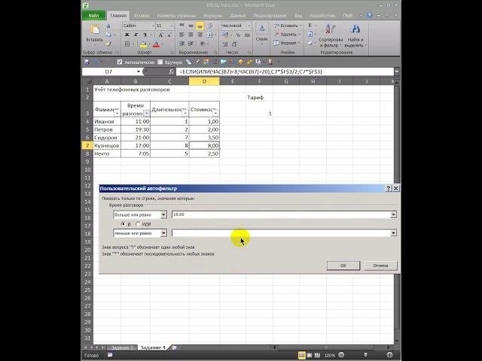The image size is (482, 361).
Task: Click the insert new sheet tab icon
Action: (x=175, y=347)
